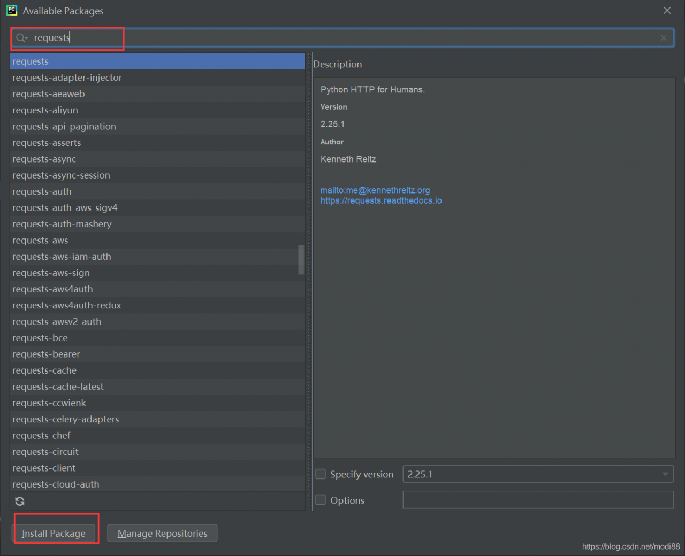Select requests-awsv2-auth package

click(x=157, y=322)
